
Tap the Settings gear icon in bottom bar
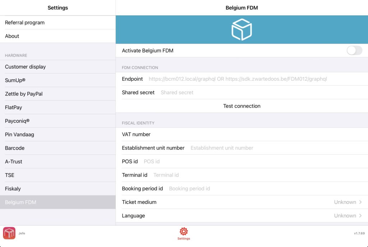coord(184,232)
